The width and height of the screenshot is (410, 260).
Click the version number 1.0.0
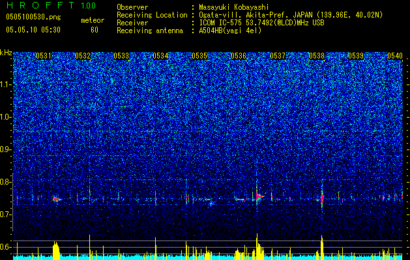88,5
